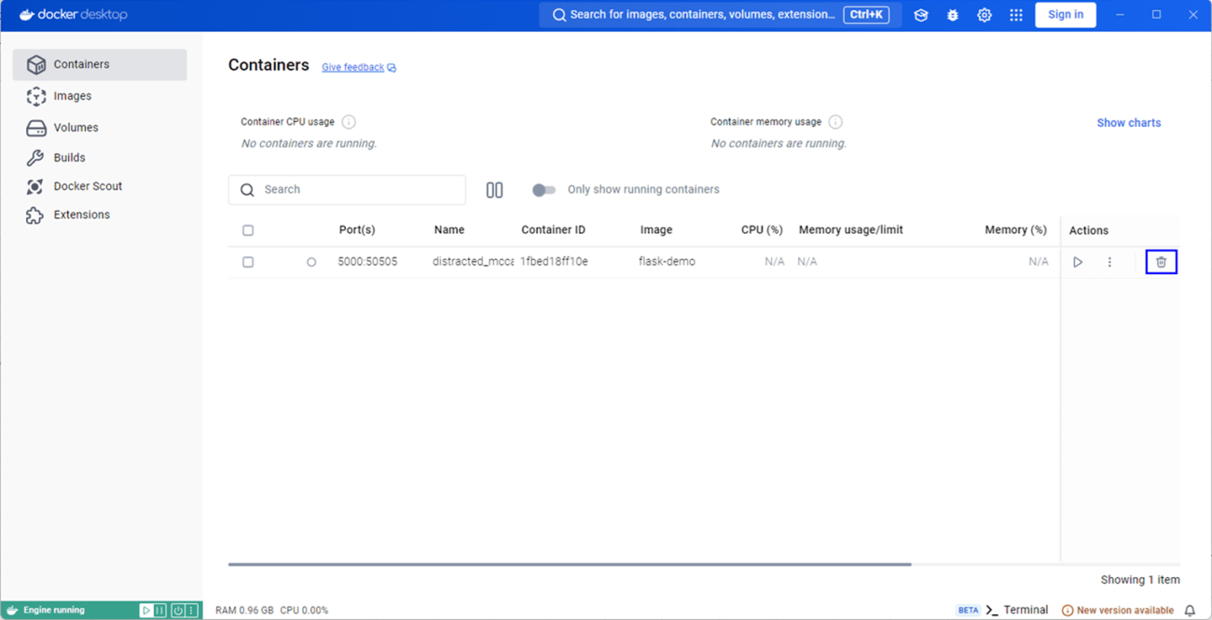Viewport: 1212px width, 620px height.
Task: Click the Show charts link
Action: tap(1128, 123)
